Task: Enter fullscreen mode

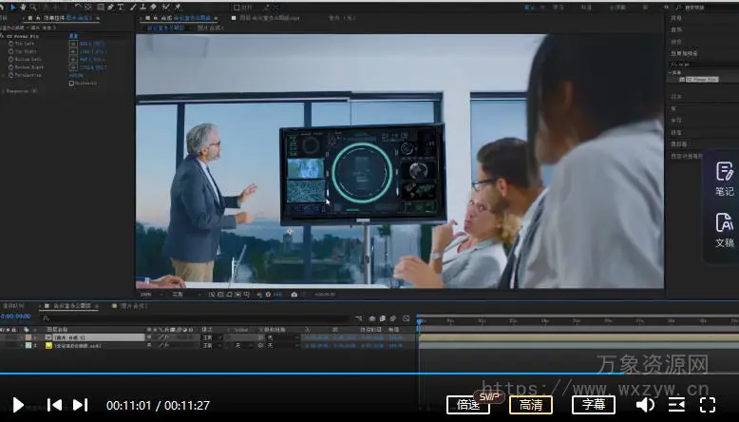Action: 708,405
